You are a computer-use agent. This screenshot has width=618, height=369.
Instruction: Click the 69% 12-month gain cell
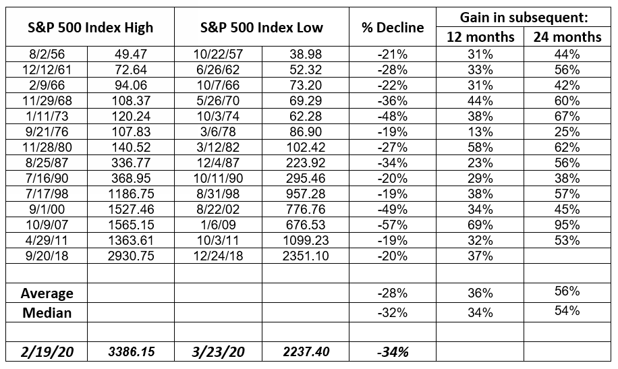(x=480, y=225)
